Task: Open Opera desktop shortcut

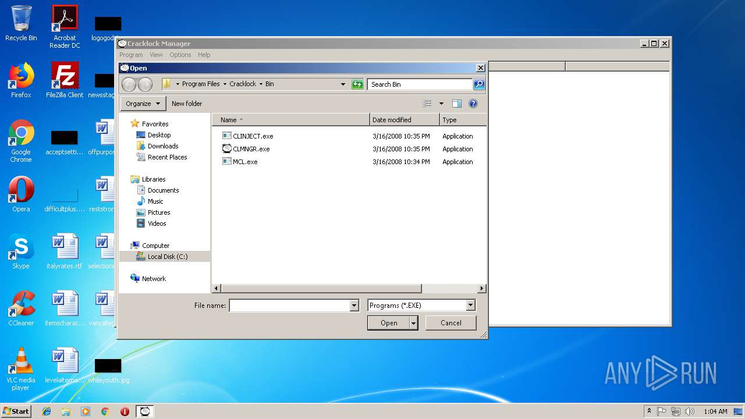Action: pos(21,194)
